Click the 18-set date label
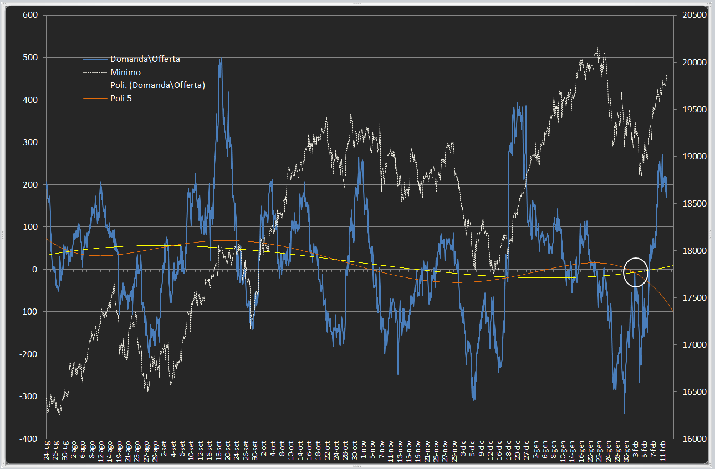 [218, 451]
